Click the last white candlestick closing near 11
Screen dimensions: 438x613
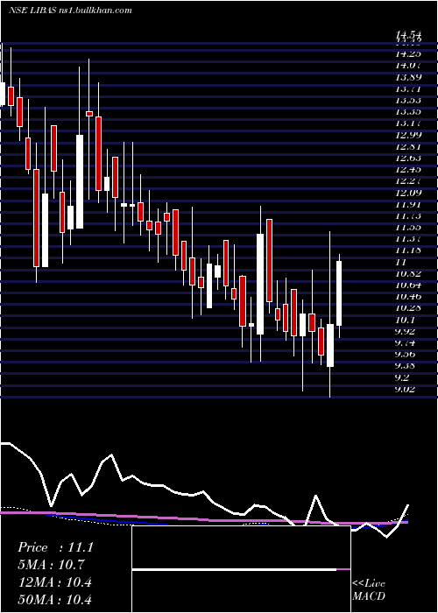tap(339, 293)
